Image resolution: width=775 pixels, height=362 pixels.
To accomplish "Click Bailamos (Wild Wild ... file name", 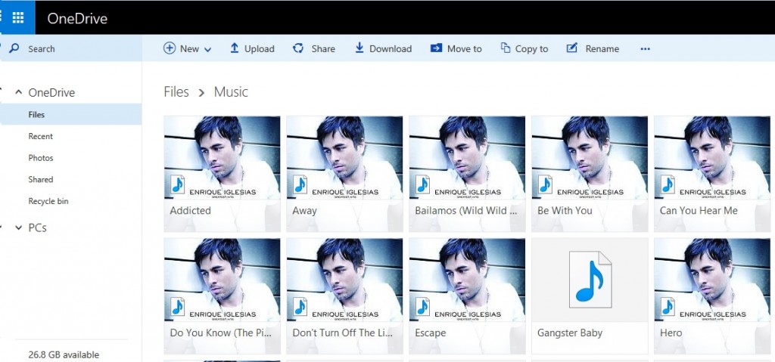I will [x=466, y=210].
